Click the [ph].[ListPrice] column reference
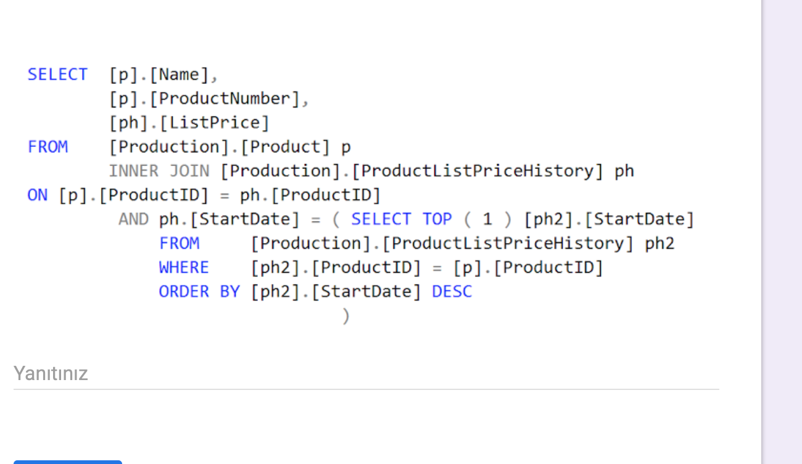 189,122
